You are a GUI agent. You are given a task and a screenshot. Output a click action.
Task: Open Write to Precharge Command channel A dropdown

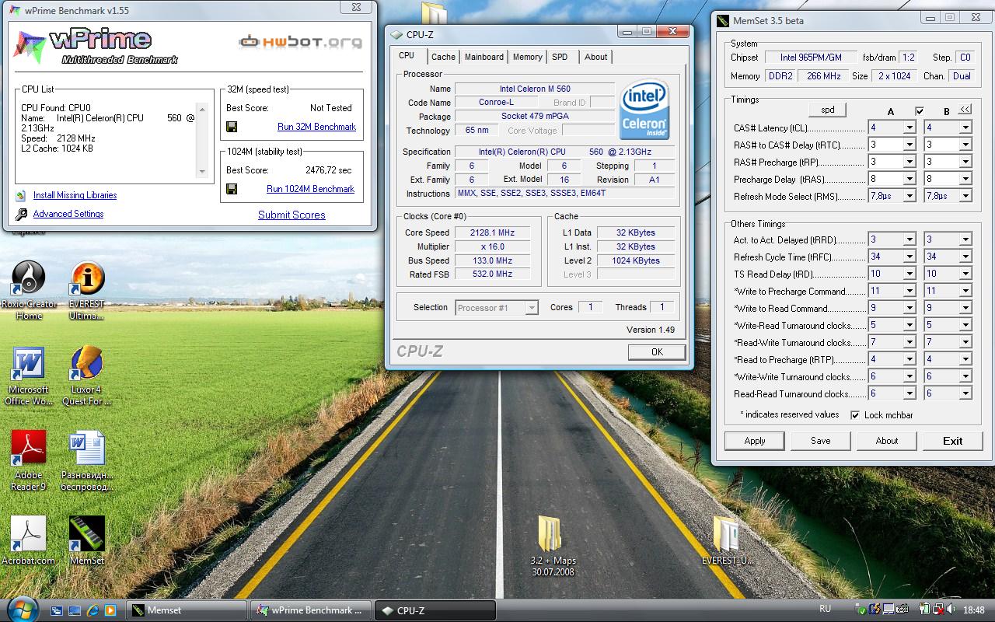pos(909,291)
